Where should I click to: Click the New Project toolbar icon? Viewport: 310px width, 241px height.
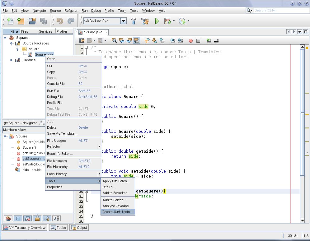click(21, 21)
